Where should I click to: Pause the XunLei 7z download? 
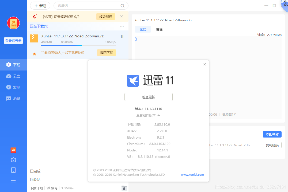pos(122,36)
